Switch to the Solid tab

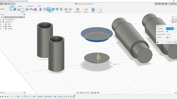tap(12, 6)
